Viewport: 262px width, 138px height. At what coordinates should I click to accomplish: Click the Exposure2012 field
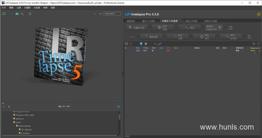point(112,14)
